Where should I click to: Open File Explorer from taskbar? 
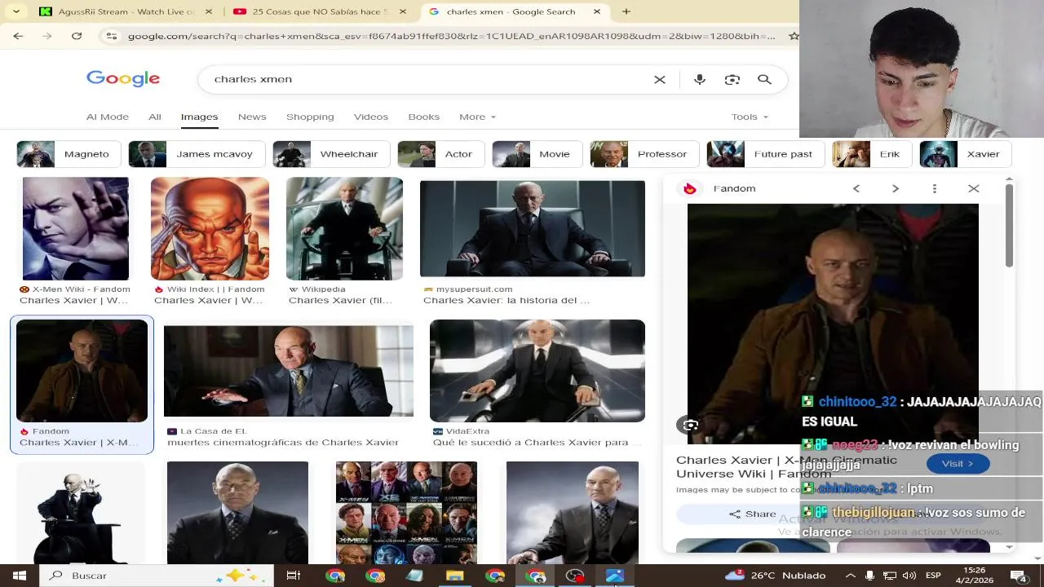coord(454,576)
